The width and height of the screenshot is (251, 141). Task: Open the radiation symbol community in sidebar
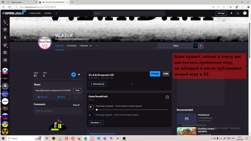(5, 132)
